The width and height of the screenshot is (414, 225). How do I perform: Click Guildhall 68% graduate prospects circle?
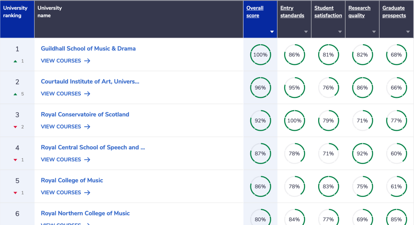(x=396, y=55)
